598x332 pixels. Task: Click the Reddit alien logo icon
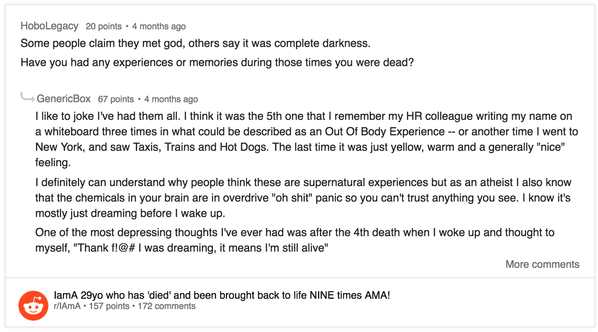(x=33, y=305)
